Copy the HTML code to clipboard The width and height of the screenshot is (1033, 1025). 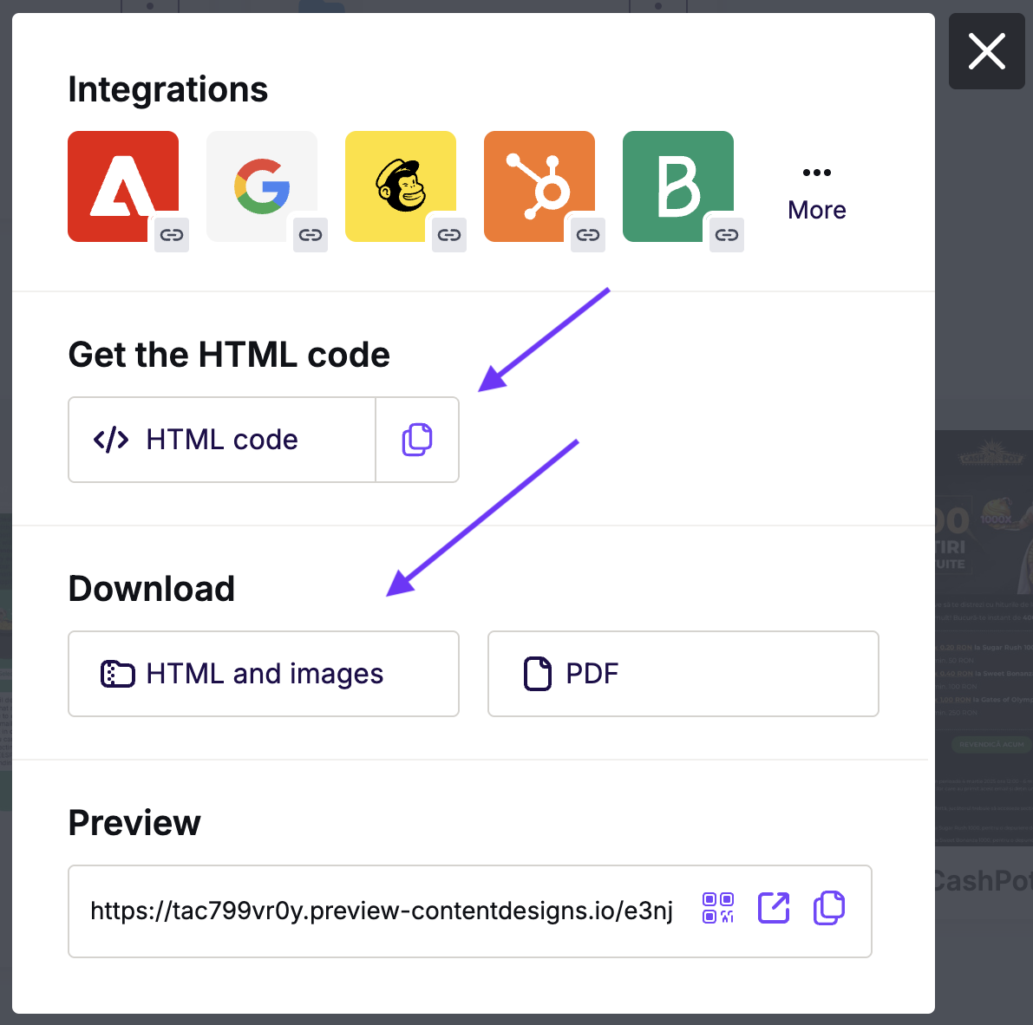(417, 440)
